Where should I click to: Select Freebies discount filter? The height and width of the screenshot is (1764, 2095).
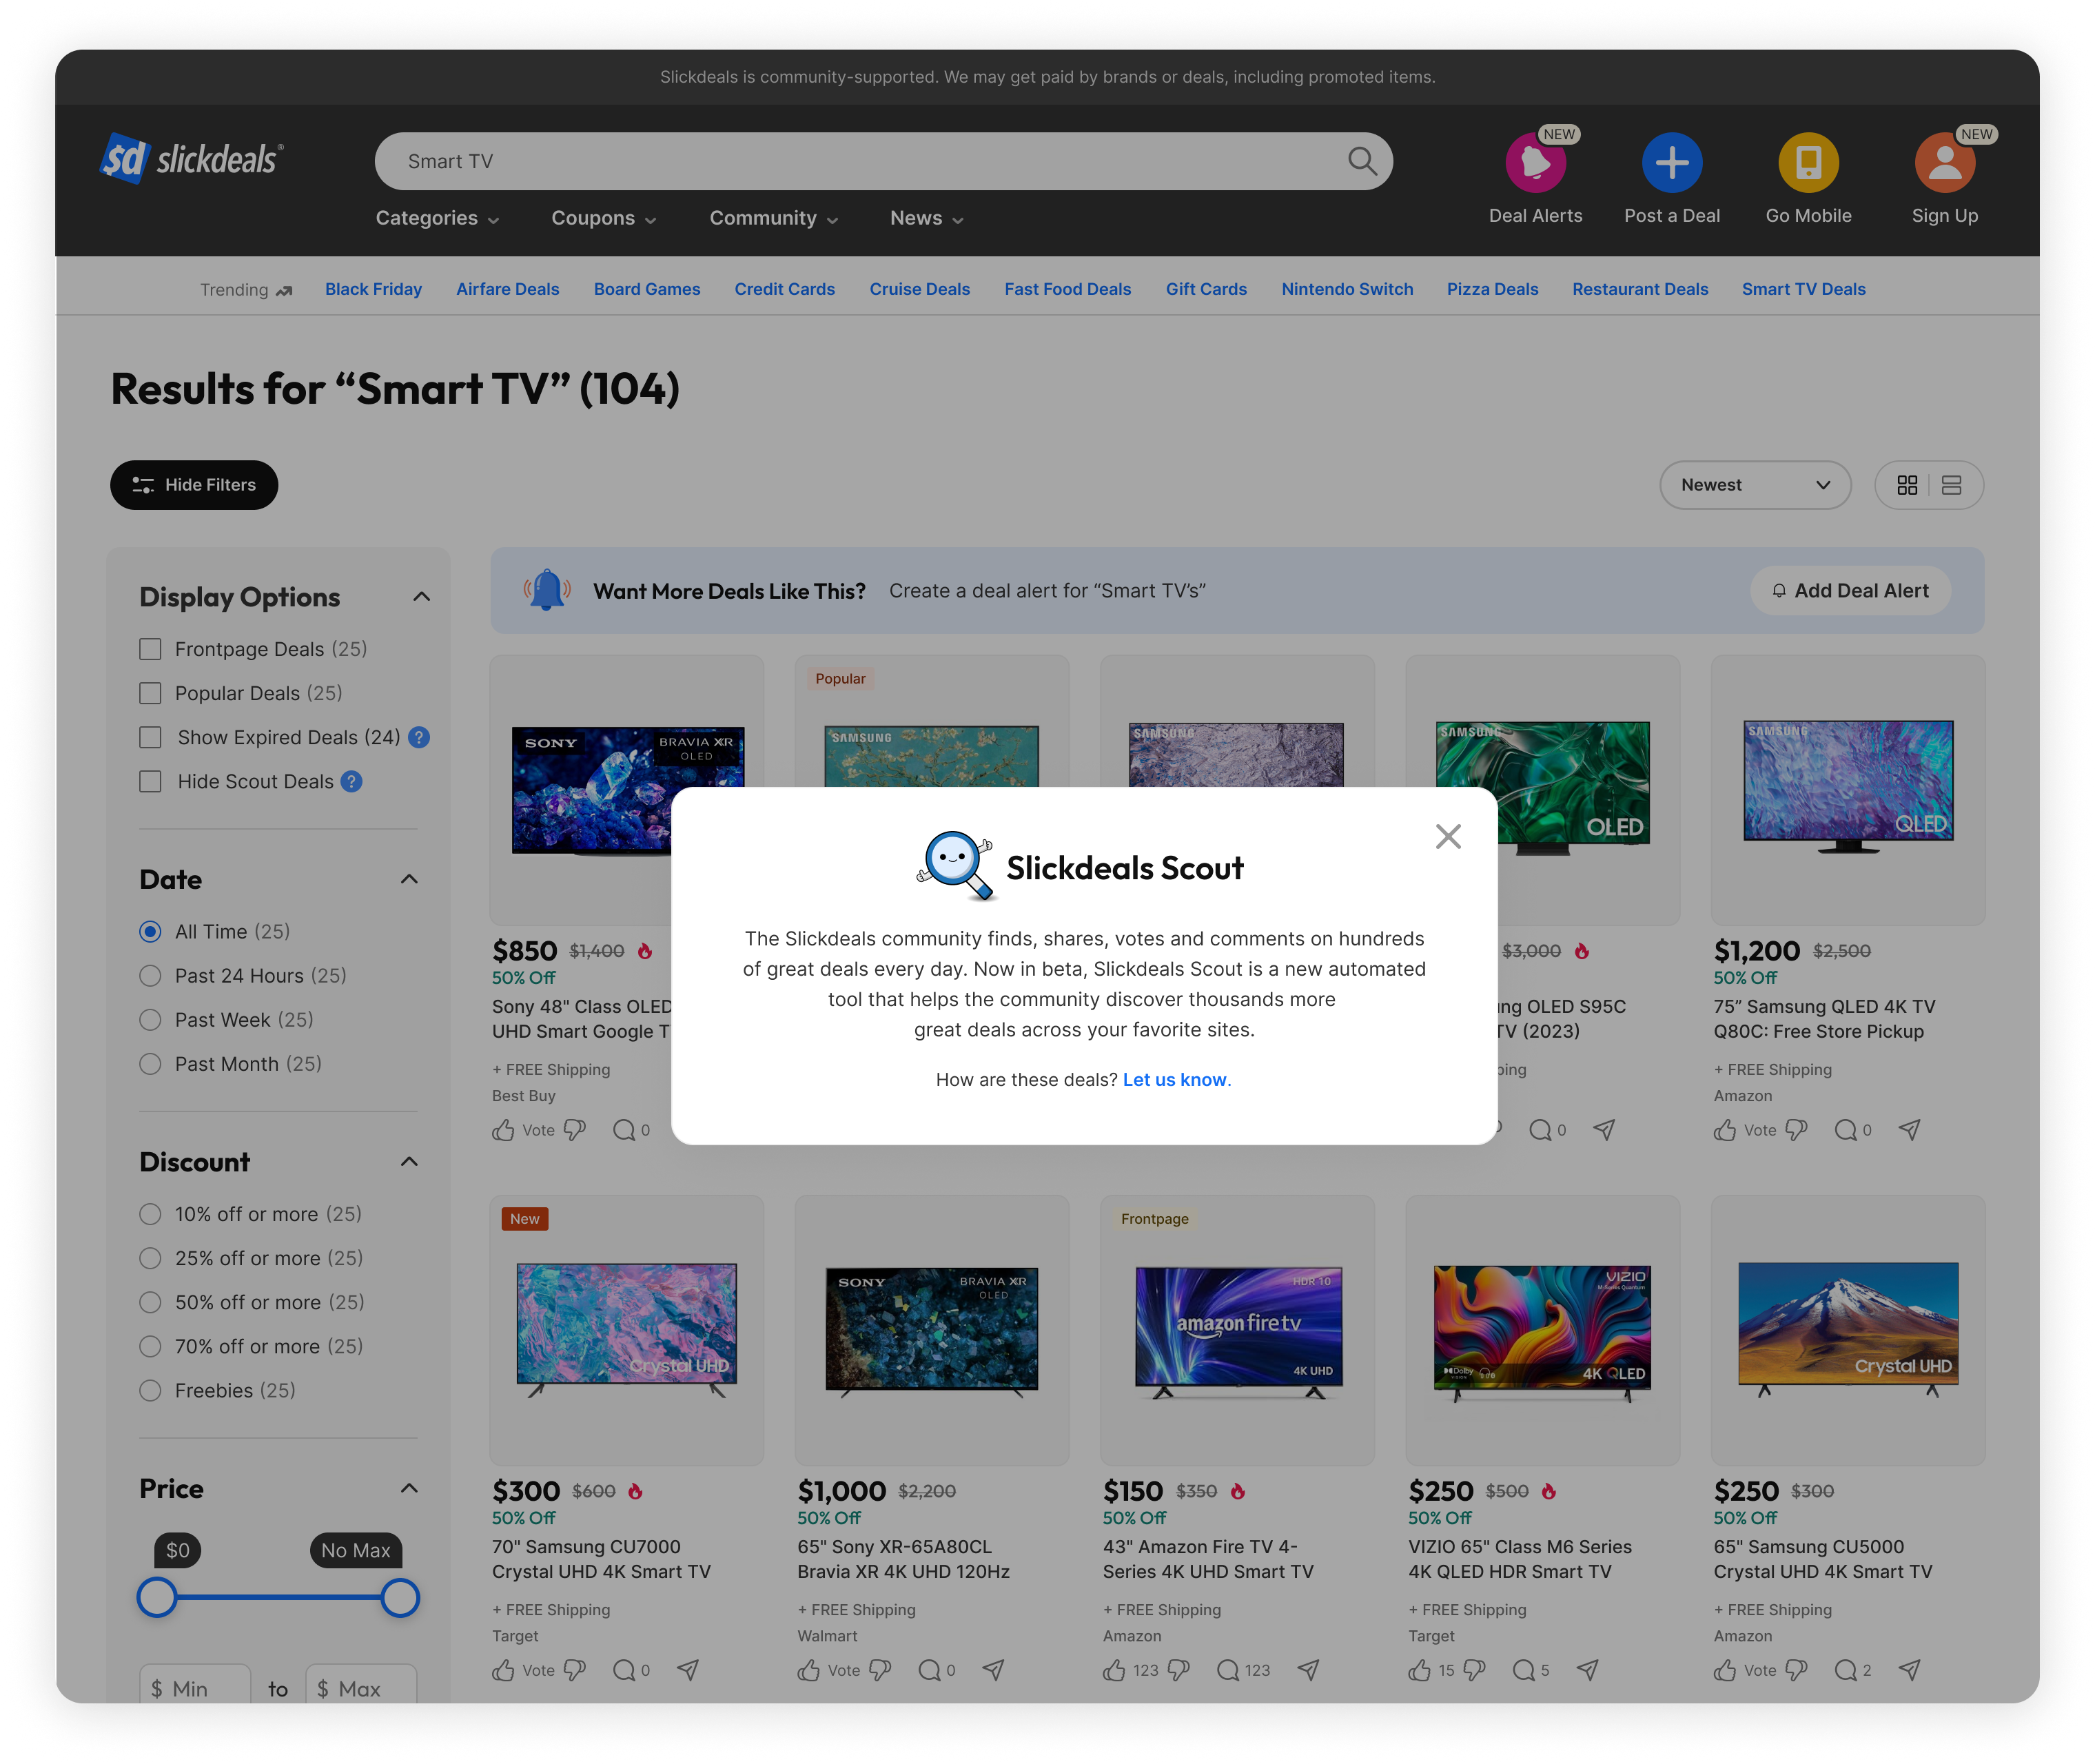(150, 1391)
